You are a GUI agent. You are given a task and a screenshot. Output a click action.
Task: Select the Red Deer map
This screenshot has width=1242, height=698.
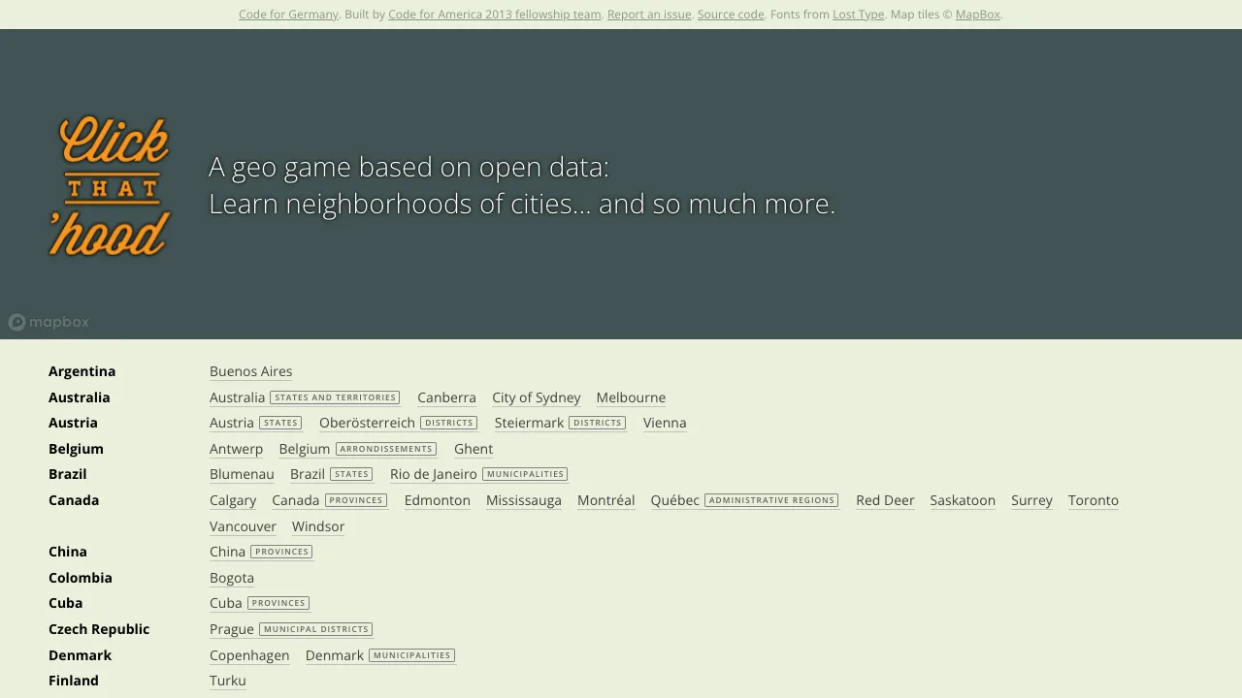point(885,500)
